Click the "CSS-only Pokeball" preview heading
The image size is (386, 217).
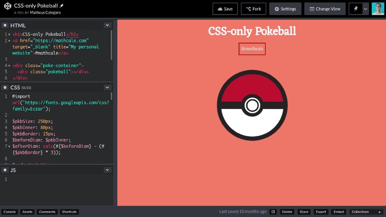click(252, 31)
